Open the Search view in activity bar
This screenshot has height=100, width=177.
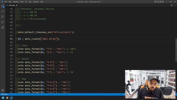(2, 11)
